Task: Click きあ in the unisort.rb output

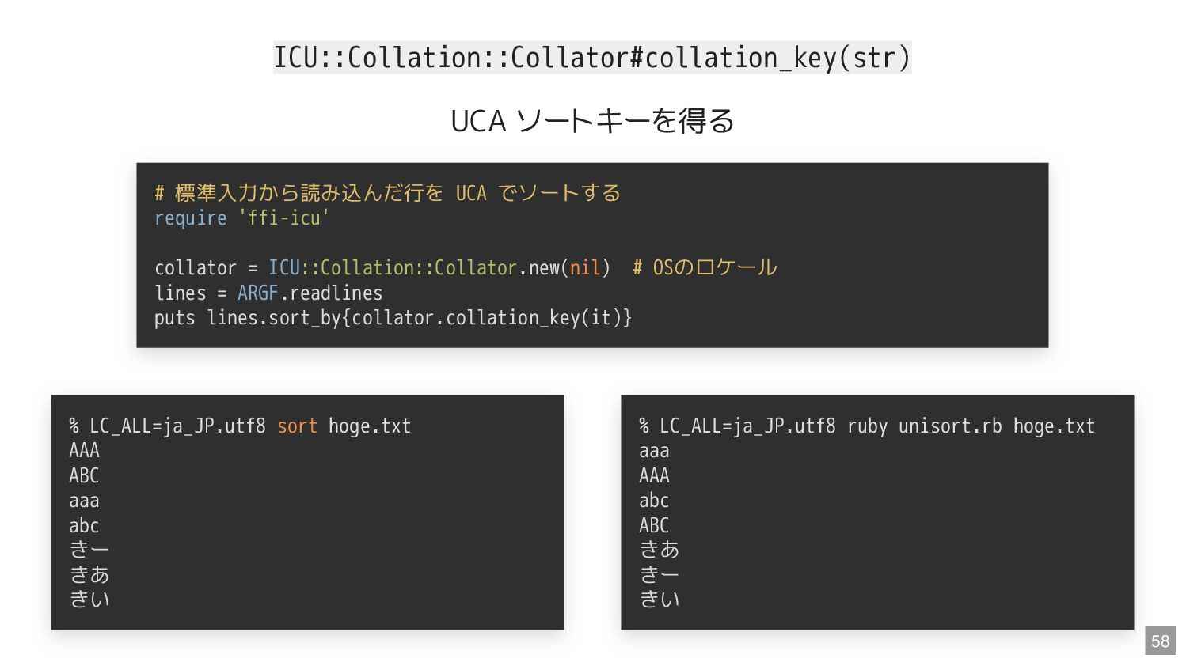Action: 660,550
